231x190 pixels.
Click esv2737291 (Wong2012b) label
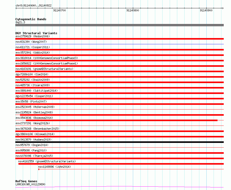coord(33,123)
